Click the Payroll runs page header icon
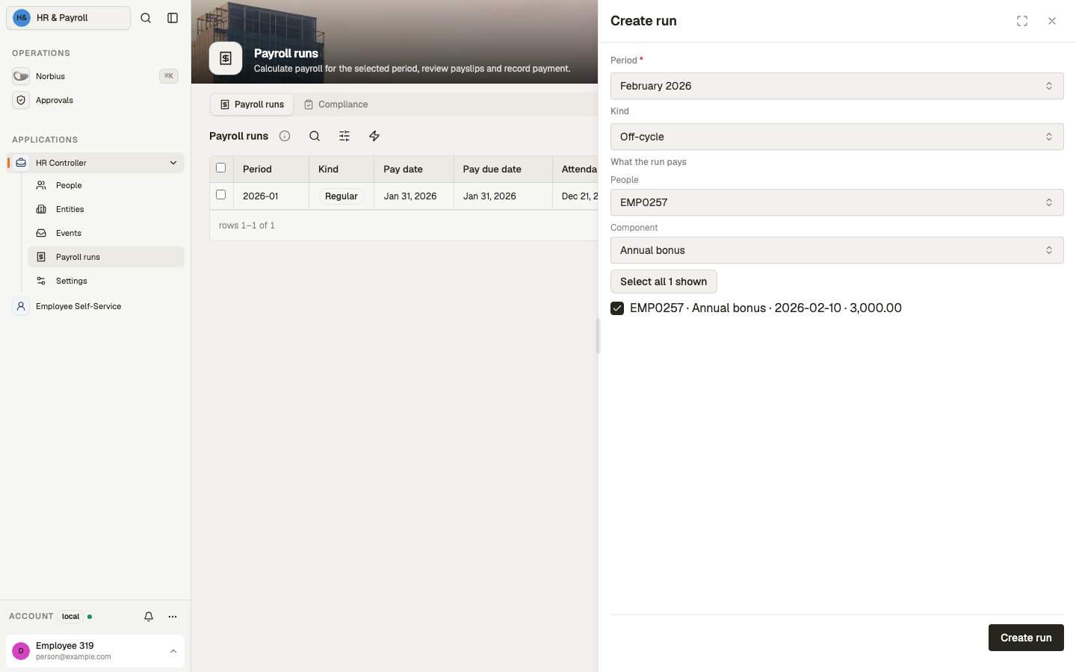This screenshot has width=1076, height=672. [x=226, y=58]
